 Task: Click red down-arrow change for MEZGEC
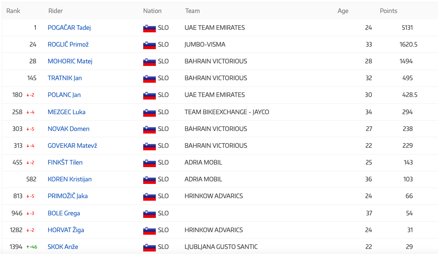click(30, 113)
